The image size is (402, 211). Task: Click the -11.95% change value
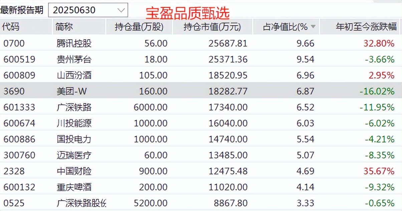click(x=377, y=107)
